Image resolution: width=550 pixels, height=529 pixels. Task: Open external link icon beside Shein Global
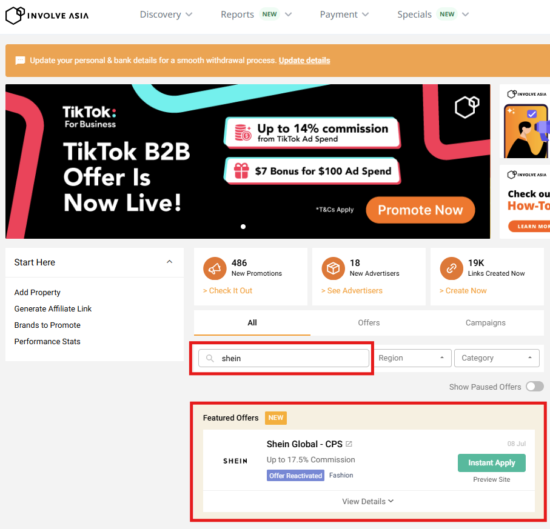(349, 444)
